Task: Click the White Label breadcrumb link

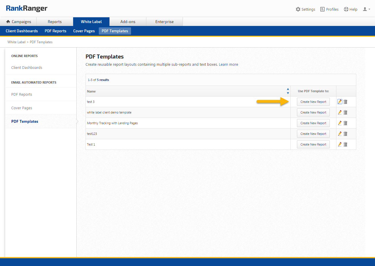Action: (x=16, y=42)
